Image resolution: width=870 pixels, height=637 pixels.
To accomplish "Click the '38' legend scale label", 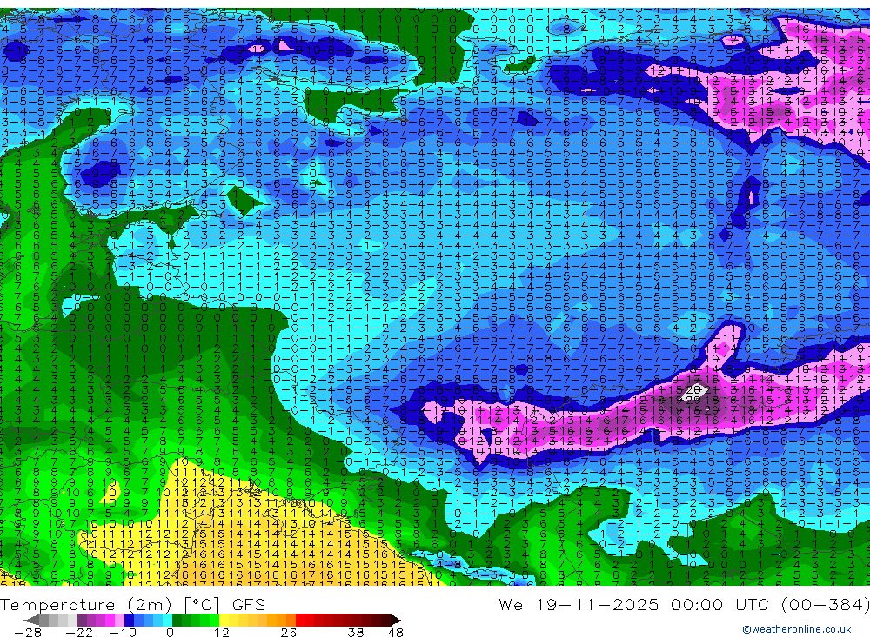I will click(x=356, y=633).
